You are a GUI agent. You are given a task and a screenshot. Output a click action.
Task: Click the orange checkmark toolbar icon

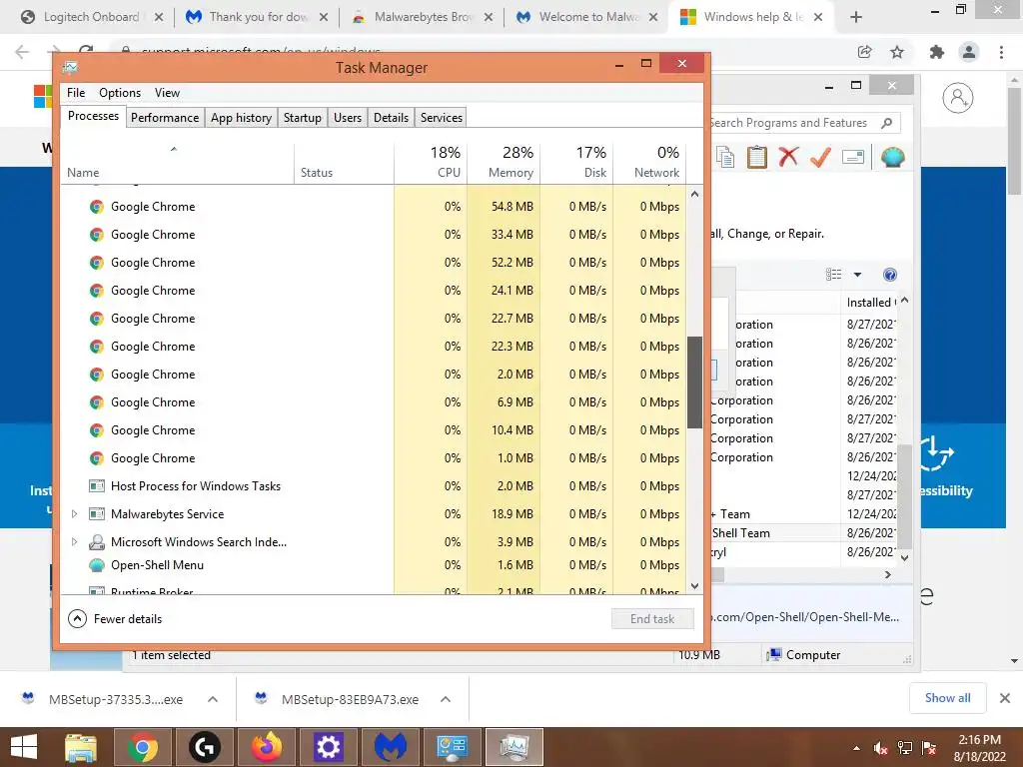[x=821, y=157]
